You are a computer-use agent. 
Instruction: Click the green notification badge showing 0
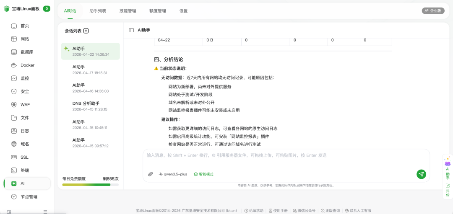pyautogui.click(x=47, y=9)
